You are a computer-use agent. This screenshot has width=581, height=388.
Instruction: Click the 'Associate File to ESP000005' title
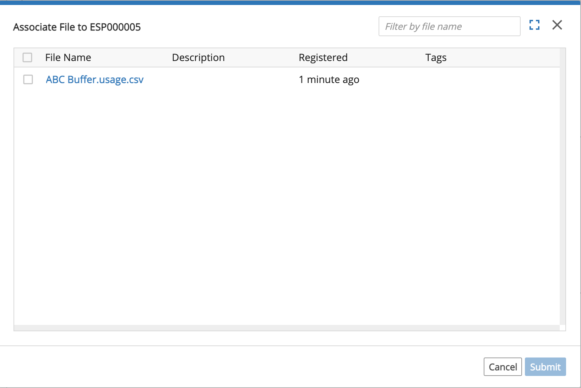(77, 27)
